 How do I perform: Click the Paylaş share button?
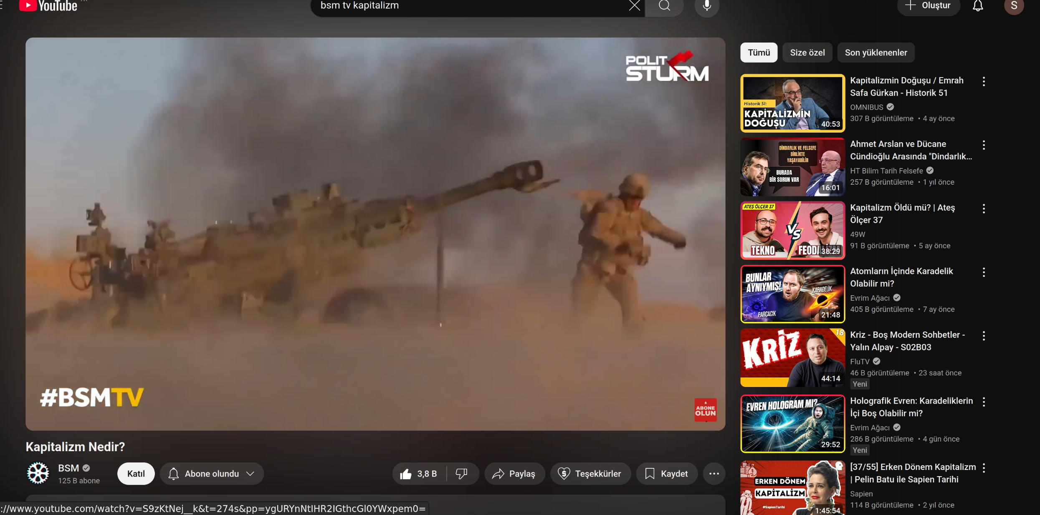pos(514,474)
